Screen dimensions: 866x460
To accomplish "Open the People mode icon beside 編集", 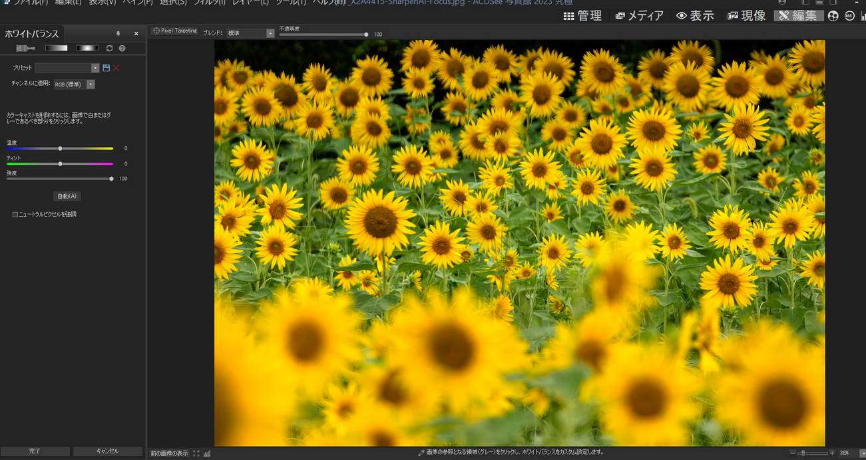I will point(833,16).
